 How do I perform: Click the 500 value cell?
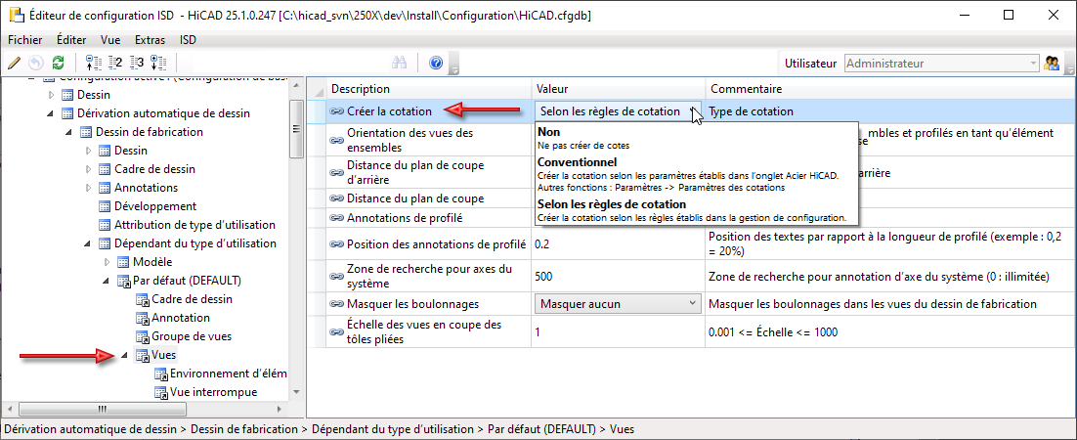click(619, 277)
